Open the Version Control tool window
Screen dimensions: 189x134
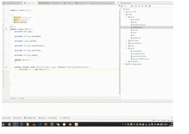[6, 118]
